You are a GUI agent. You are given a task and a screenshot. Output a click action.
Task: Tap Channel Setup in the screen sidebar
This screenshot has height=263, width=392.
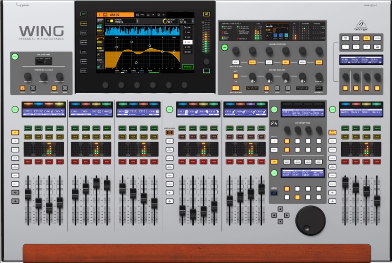(x=100, y=20)
